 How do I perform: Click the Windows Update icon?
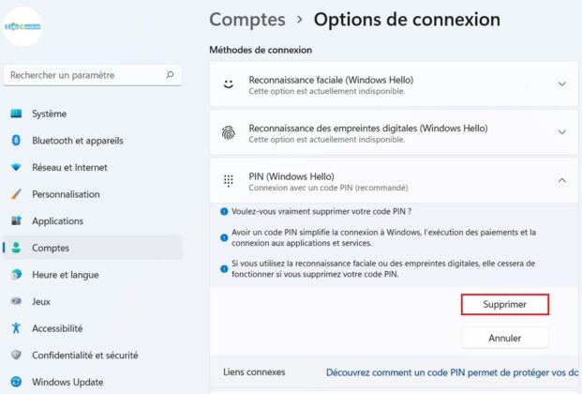click(x=16, y=383)
